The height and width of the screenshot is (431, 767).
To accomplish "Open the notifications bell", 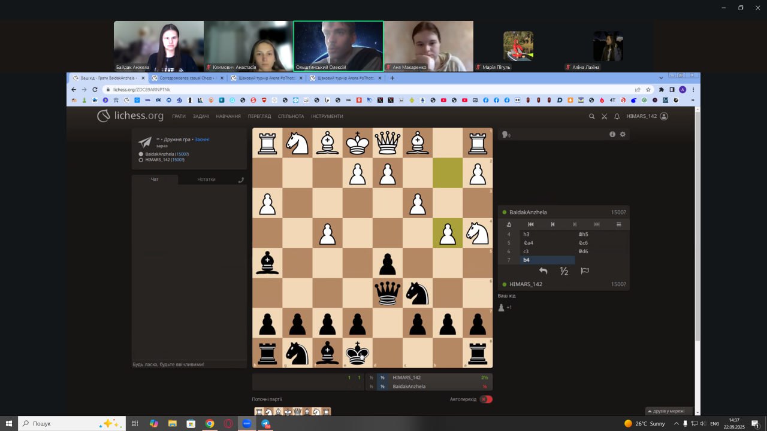I will point(617,116).
